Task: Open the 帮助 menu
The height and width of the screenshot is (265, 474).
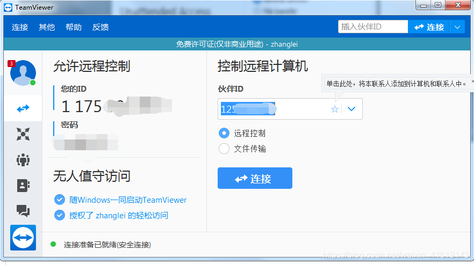Action: coord(74,27)
